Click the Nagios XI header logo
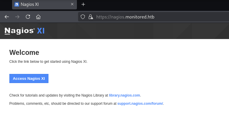229x125 pixels. (25, 31)
